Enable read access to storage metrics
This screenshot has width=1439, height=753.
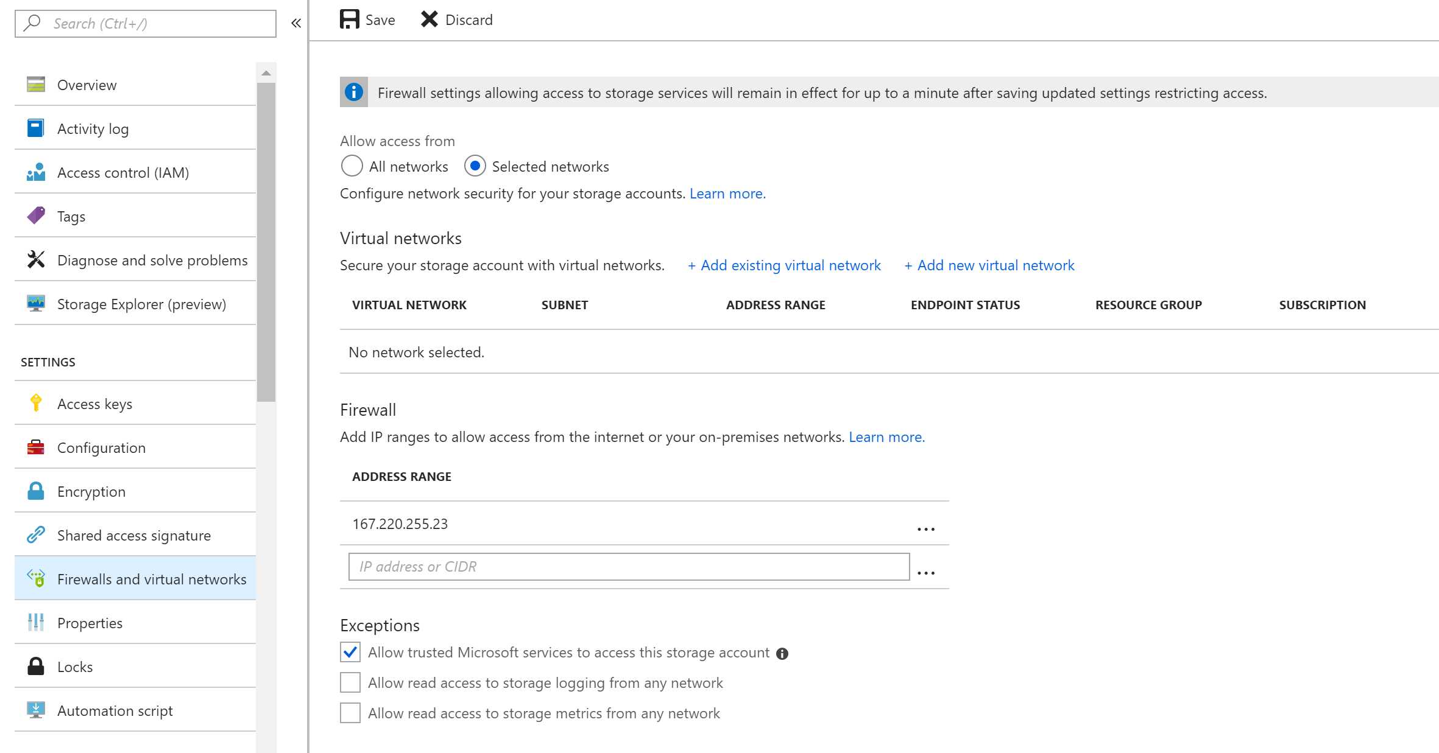click(350, 713)
